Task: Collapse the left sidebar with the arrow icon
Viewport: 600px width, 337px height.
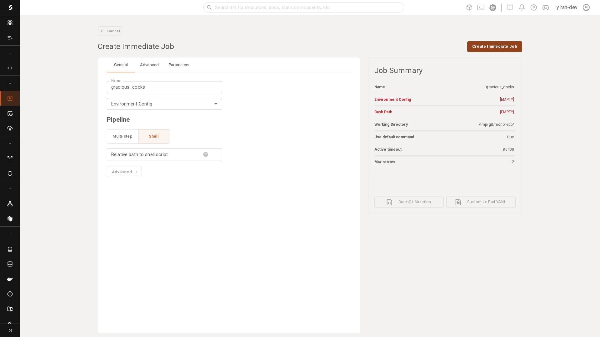Action: (x=10, y=330)
